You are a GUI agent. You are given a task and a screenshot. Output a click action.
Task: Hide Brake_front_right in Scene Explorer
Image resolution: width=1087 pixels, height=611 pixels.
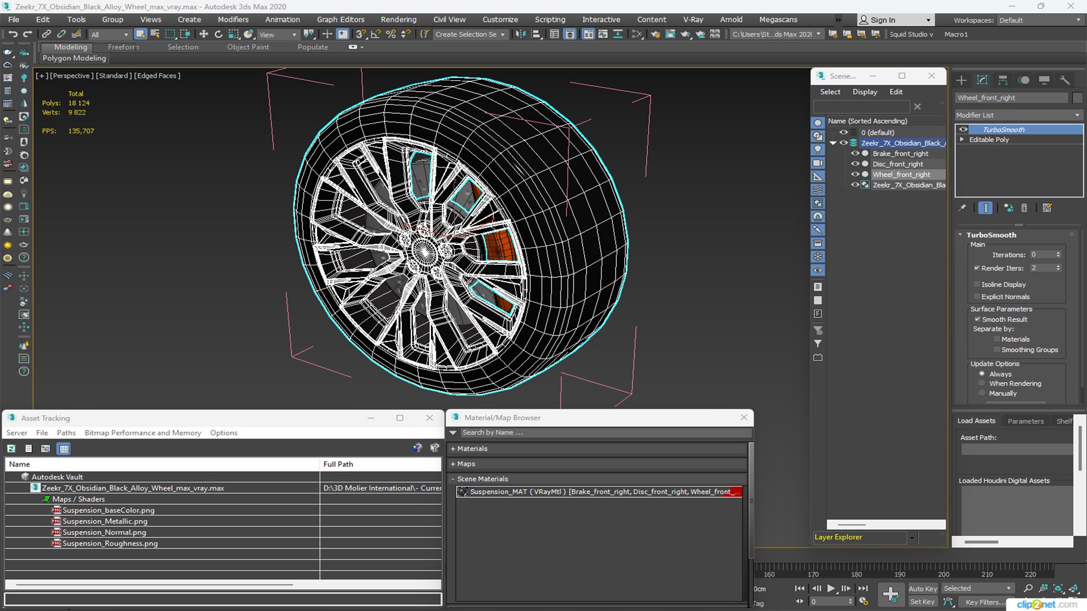click(855, 153)
